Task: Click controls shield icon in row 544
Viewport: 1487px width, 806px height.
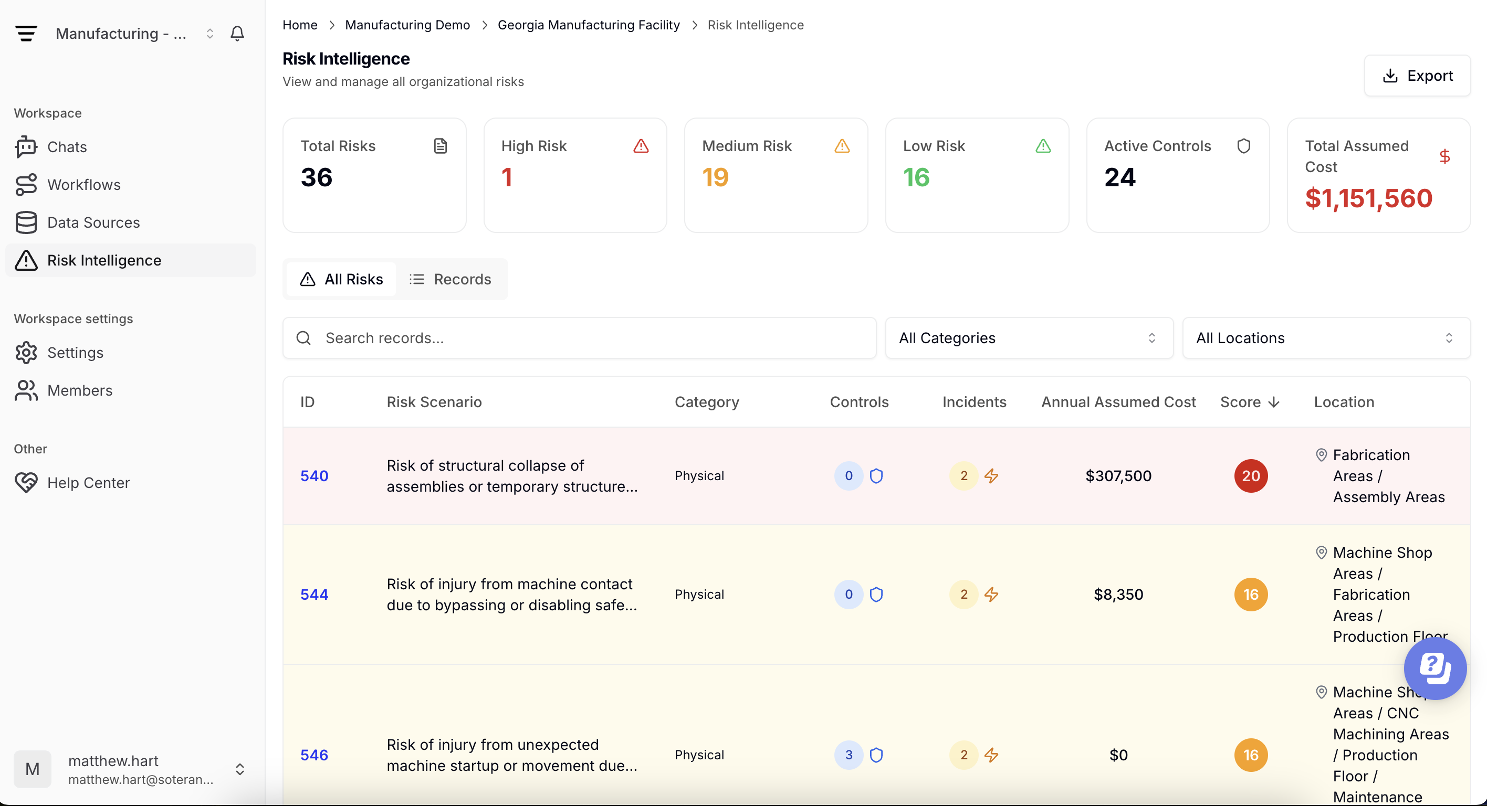Action: point(876,595)
